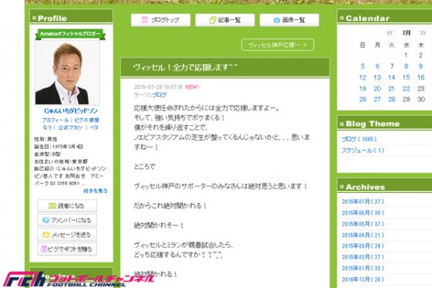Select calendar date 6
The width and height of the screenshot is (432, 288).
click(x=377, y=66)
